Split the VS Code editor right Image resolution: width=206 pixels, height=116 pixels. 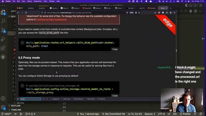tap(195, 11)
